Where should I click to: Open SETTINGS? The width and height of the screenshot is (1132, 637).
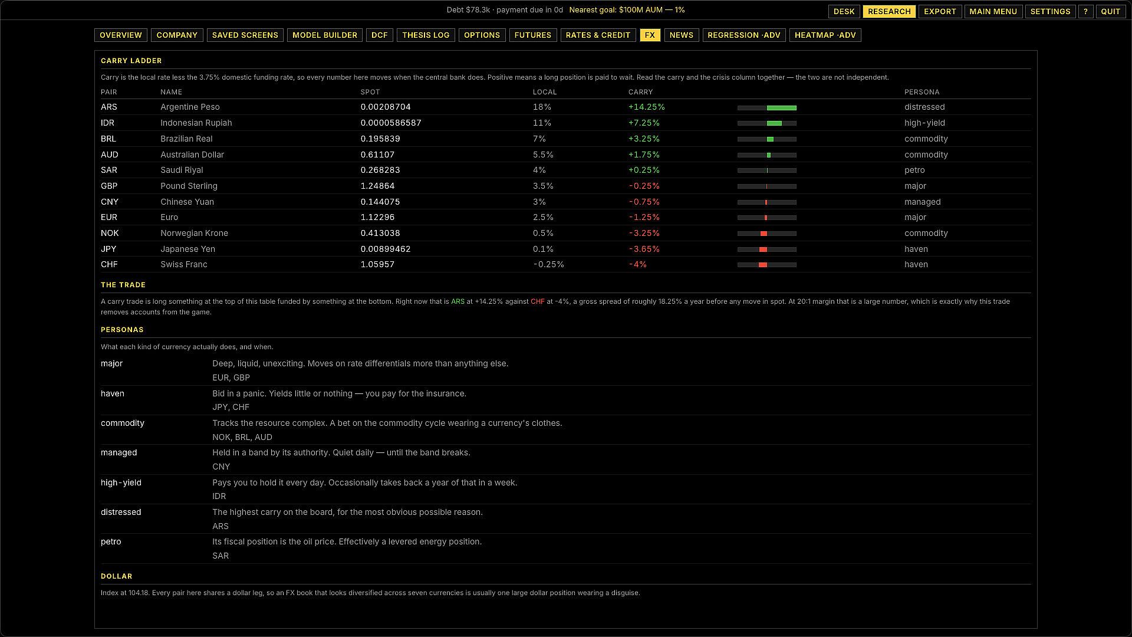1050,11
